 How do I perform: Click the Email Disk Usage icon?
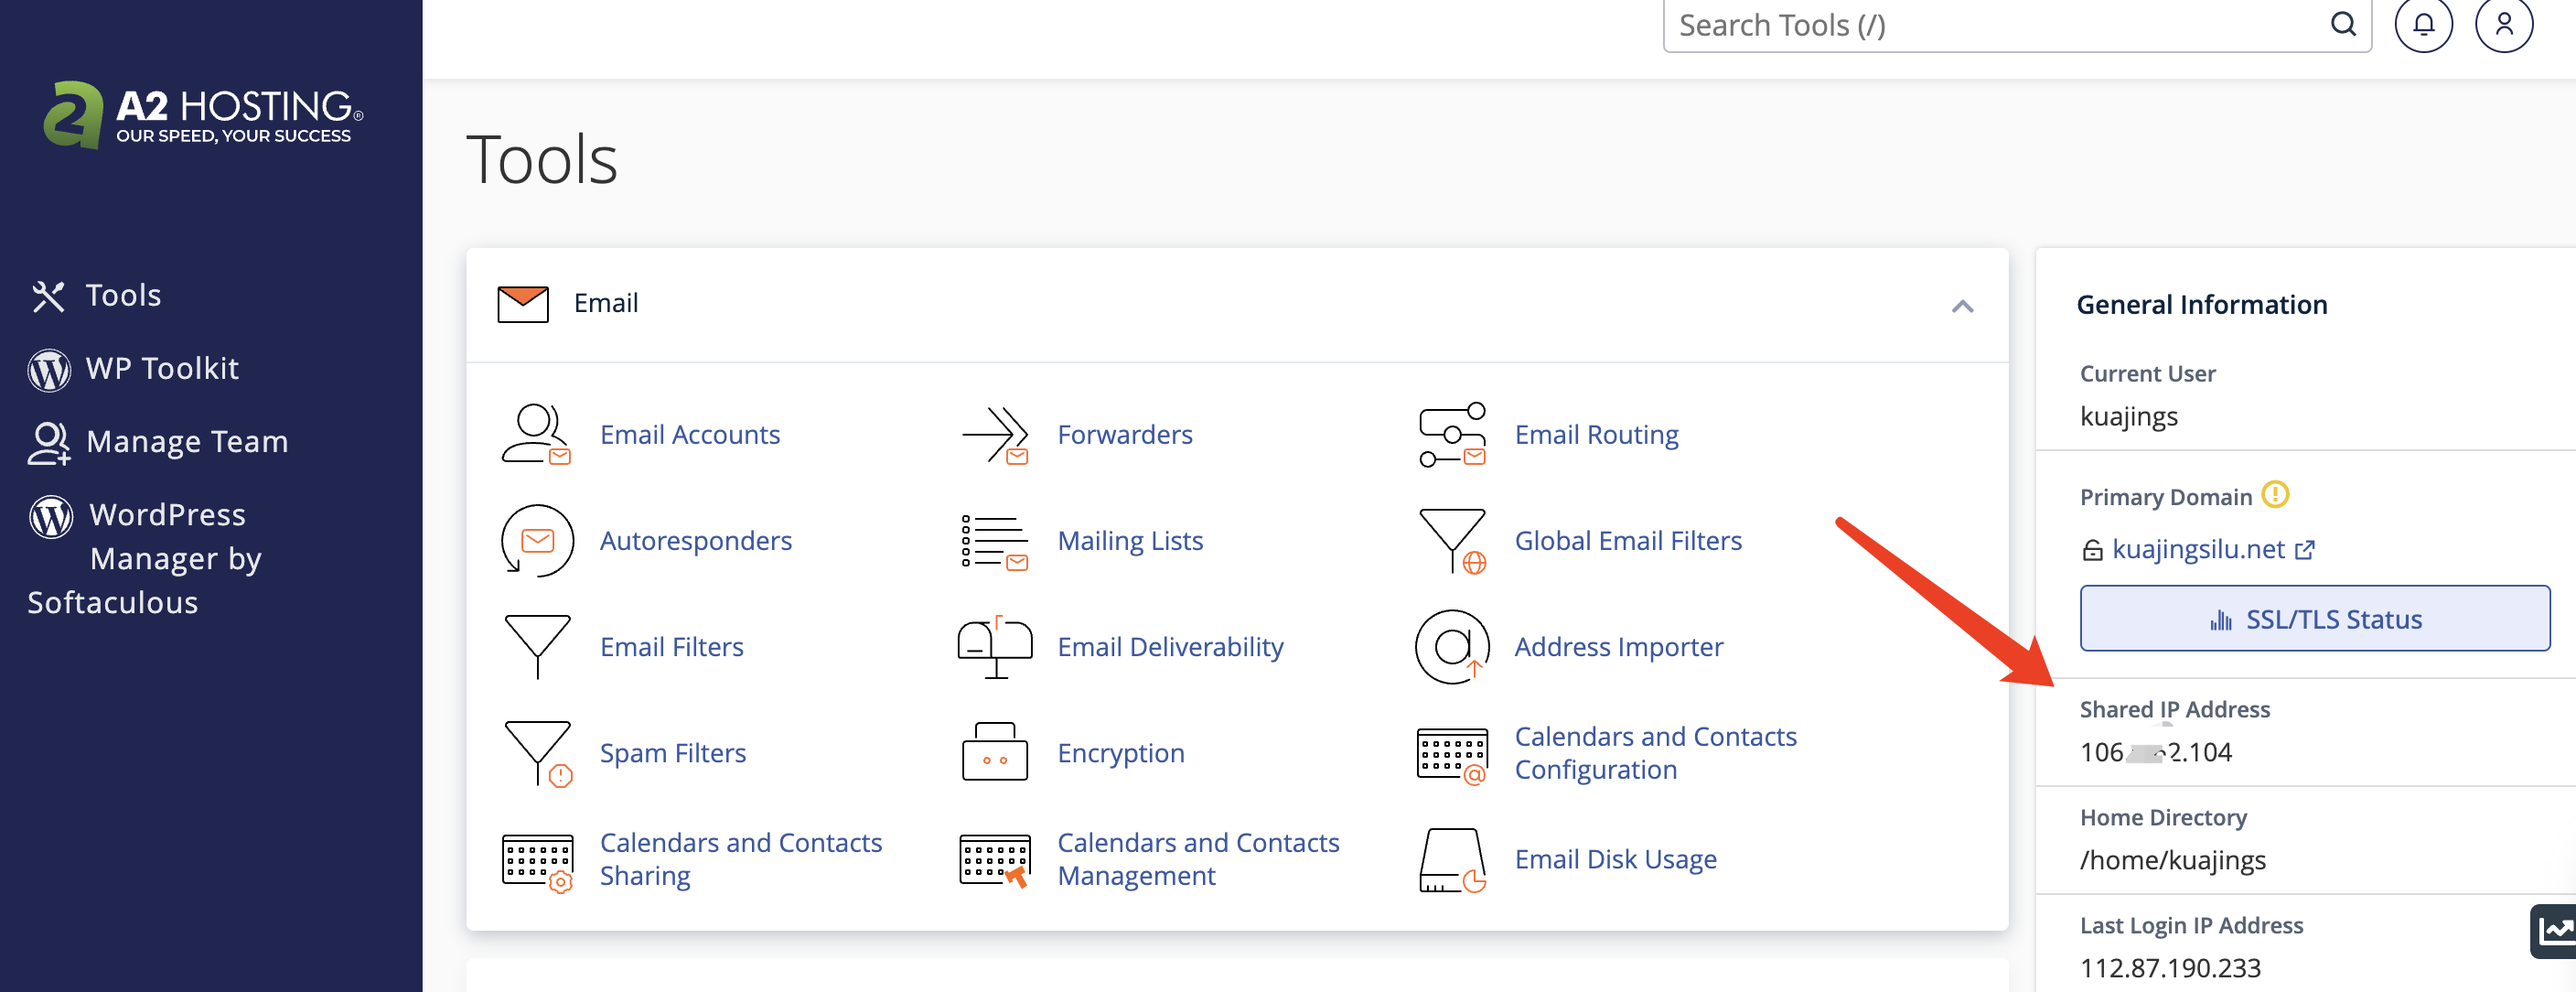(x=1452, y=860)
